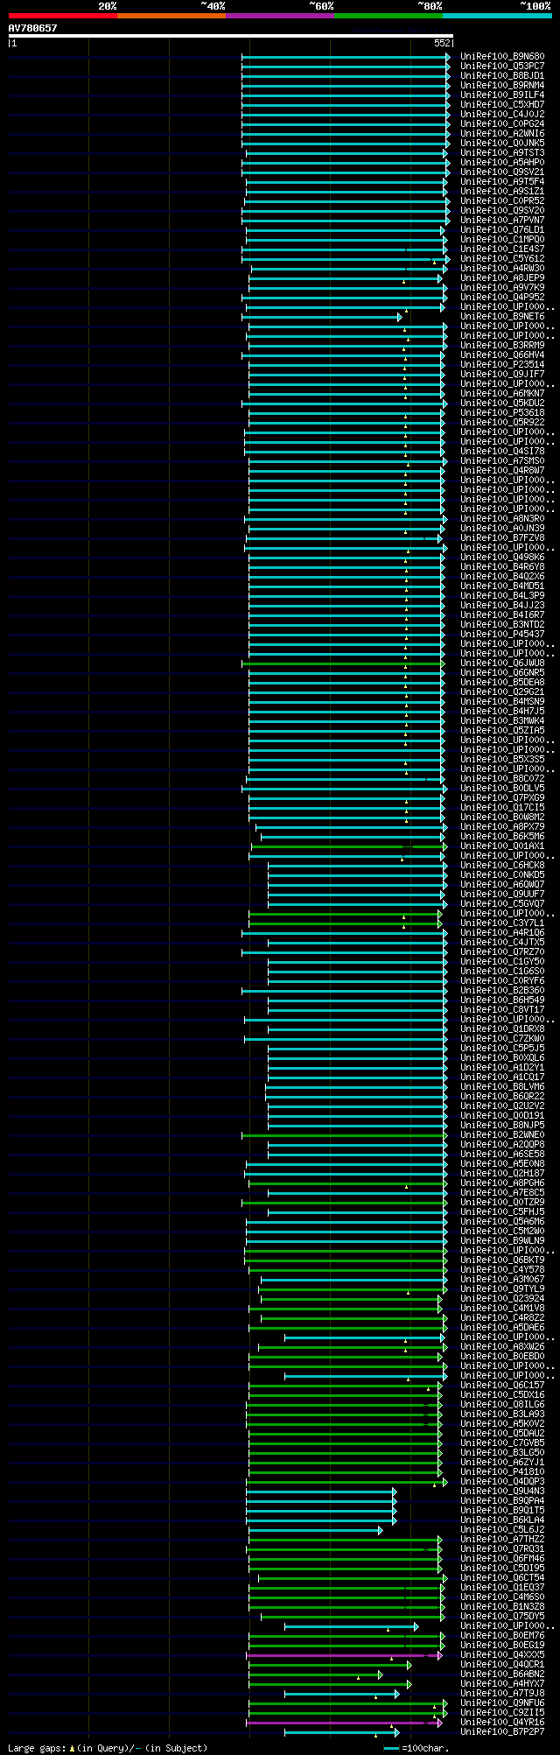The height and width of the screenshot is (1755, 560).
Task: Open hit UniRef100_B9N680
Action: point(502,56)
